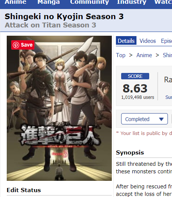This screenshot has width=172, height=197.
Task: Click the Pinterest Save button on poster
Action: [23, 45]
